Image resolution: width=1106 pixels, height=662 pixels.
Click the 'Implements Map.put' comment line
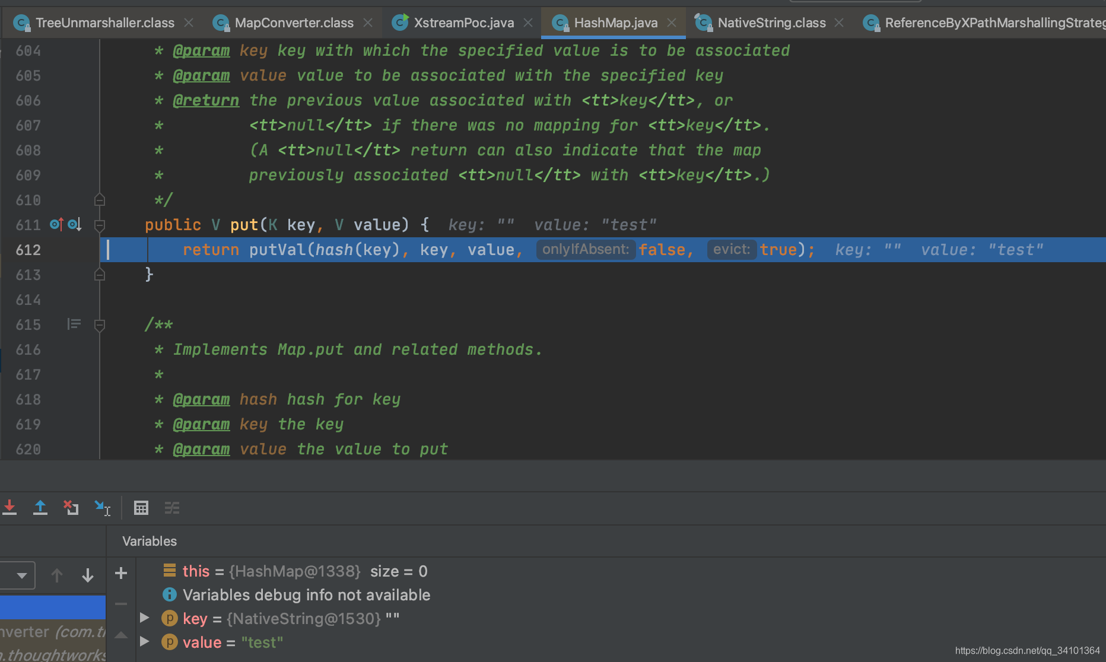point(357,349)
